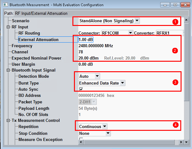The width and height of the screenshot is (192, 149).
Task: Select the Scenario tree row
Action: point(21,21)
